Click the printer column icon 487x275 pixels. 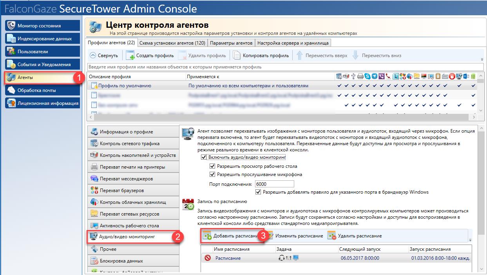[360, 76]
